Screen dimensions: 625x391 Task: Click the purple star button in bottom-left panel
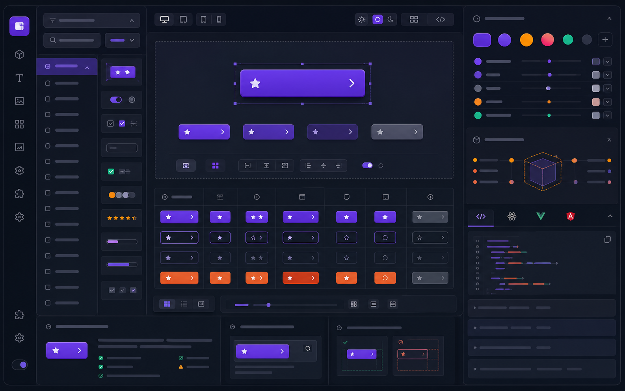pos(67,350)
